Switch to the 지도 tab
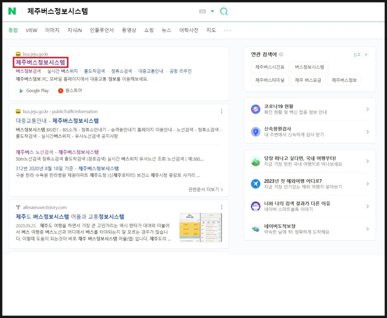 pyautogui.click(x=211, y=30)
